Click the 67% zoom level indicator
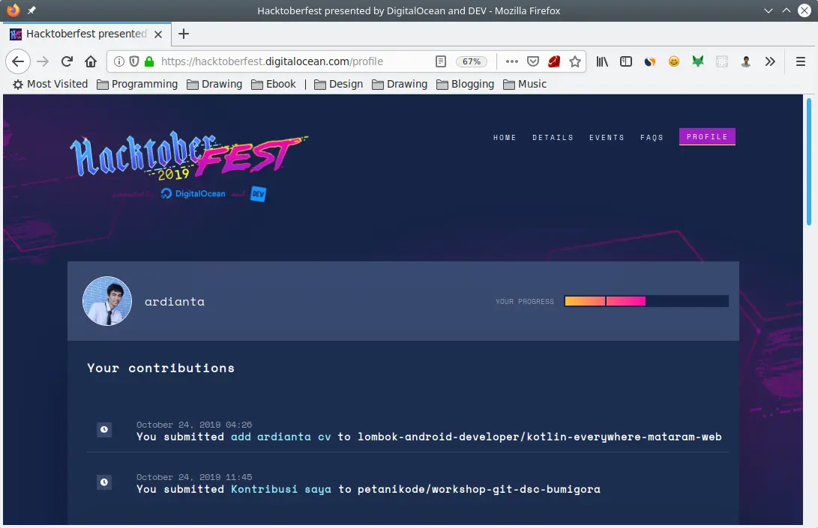818x528 pixels. tap(471, 61)
